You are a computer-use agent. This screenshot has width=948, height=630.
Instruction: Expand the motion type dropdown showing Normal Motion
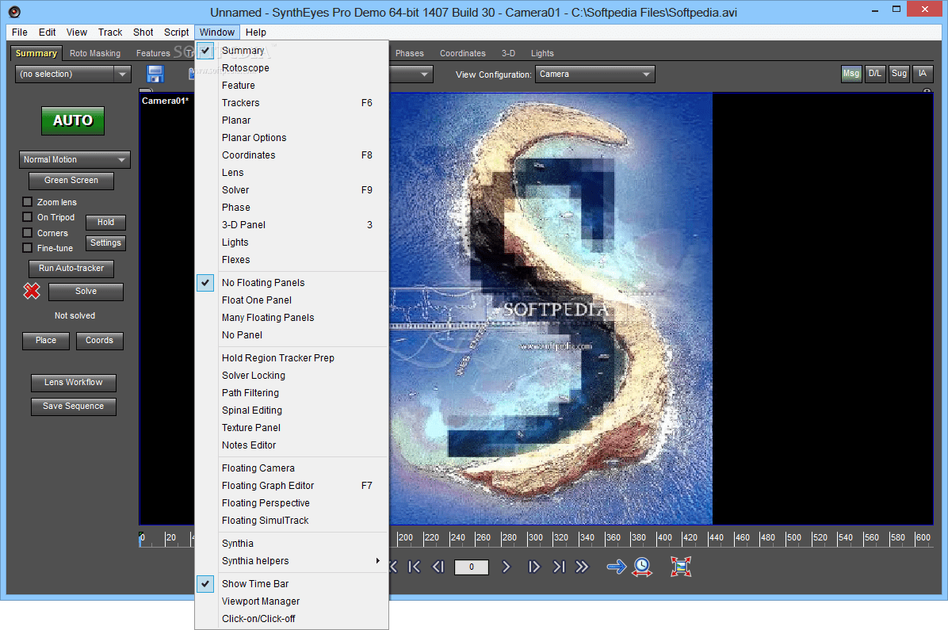74,159
